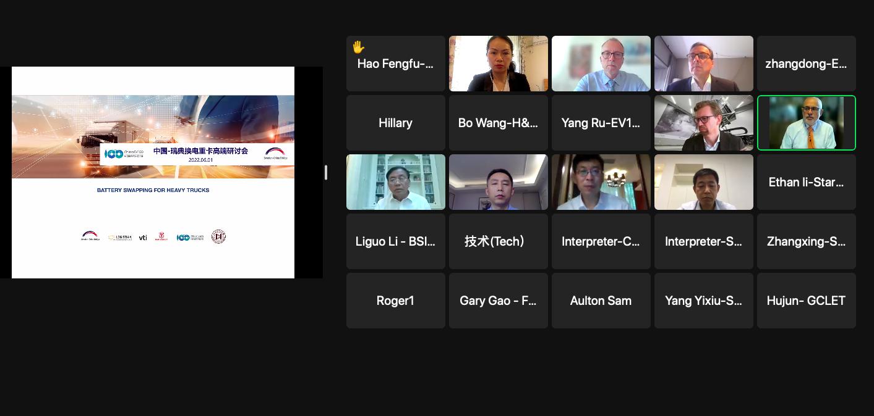Select the Interpreter-C participant tile
Screen dimensions: 874x416
pos(601,241)
